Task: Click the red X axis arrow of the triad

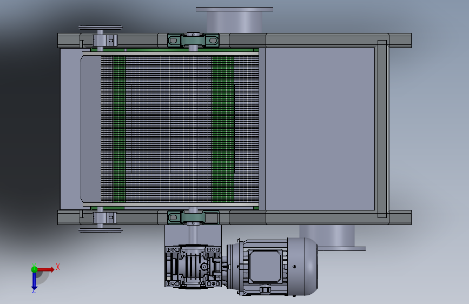Action: pos(46,269)
